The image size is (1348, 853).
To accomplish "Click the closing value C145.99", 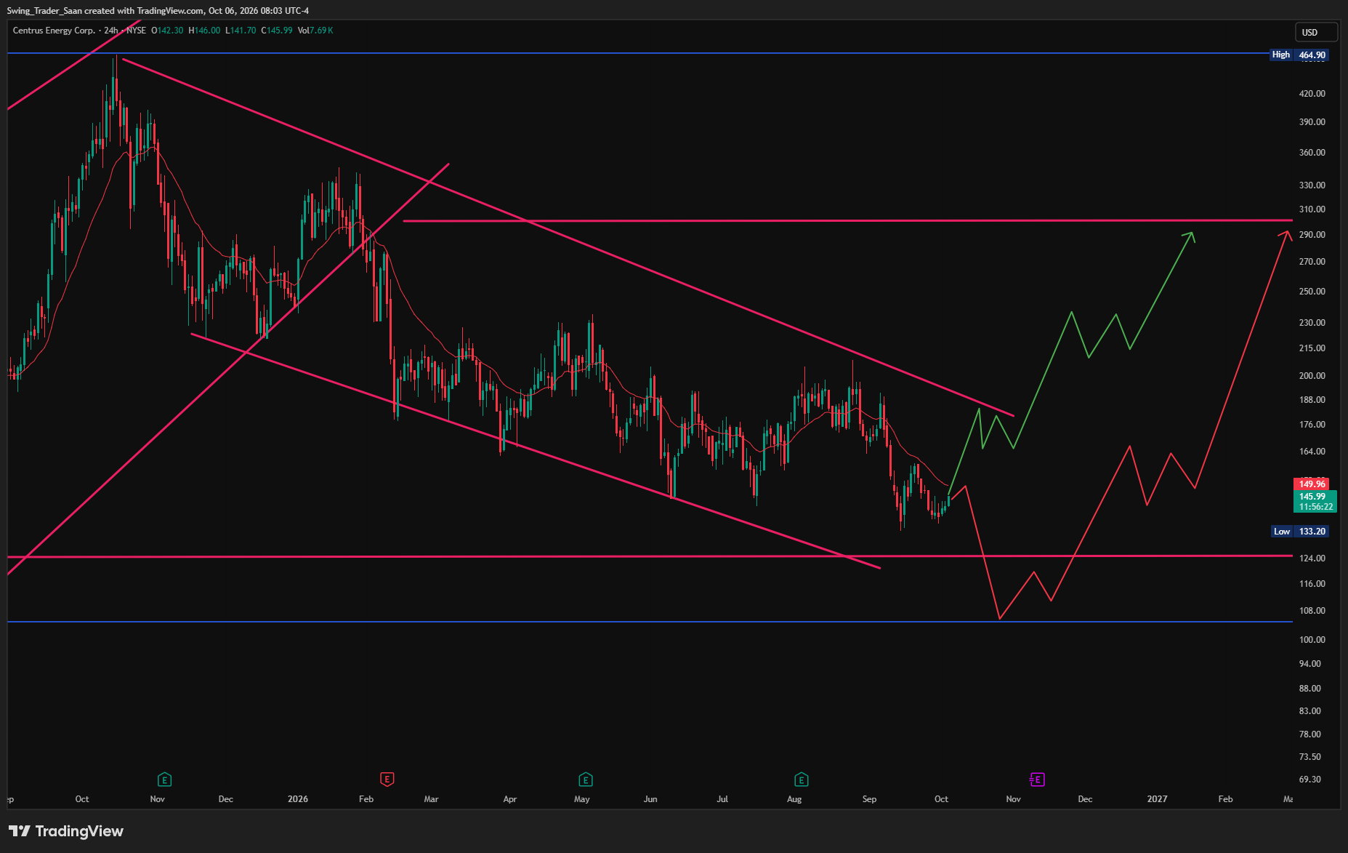I will tap(277, 31).
